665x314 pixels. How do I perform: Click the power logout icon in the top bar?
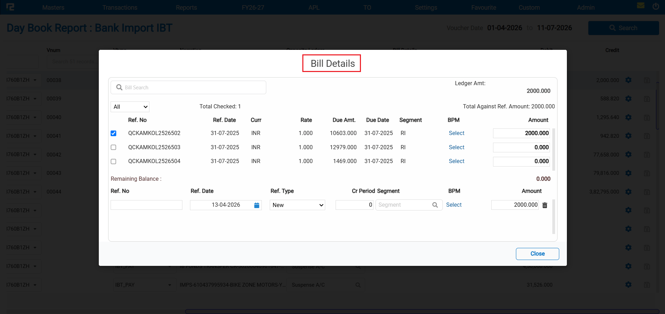tap(656, 6)
